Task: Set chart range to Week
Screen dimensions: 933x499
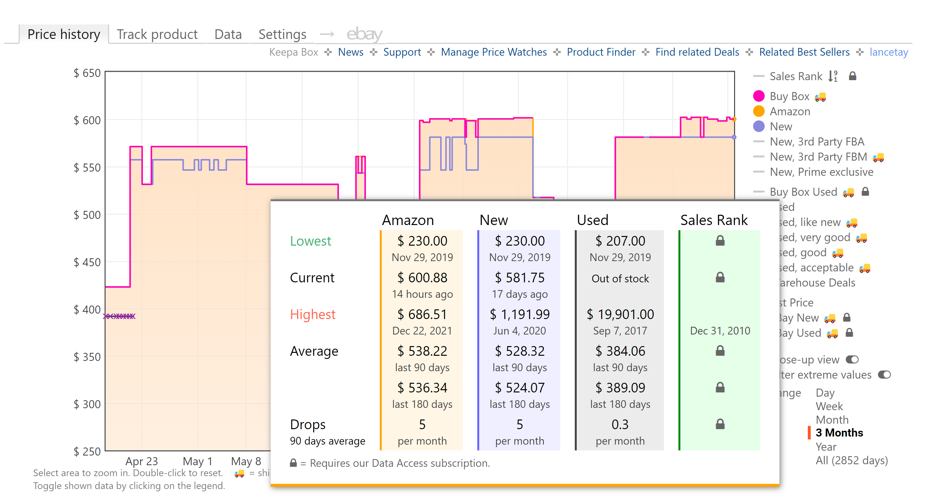Action: coord(829,406)
